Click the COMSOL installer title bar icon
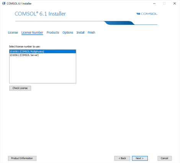The height and width of the screenshot is (163, 180). [4, 3]
